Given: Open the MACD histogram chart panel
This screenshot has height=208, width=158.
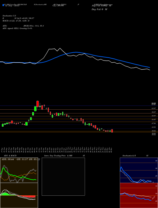Looking at the screenshot, I should coord(19,195).
